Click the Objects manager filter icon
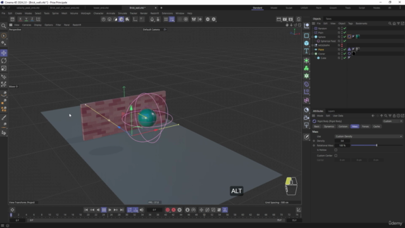Screen dimensions: 405x228 pyautogui.click(x=398, y=23)
